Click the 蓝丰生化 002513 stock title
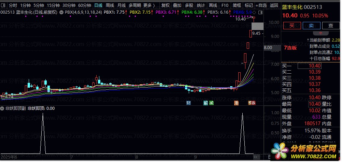 (x=302, y=7)
